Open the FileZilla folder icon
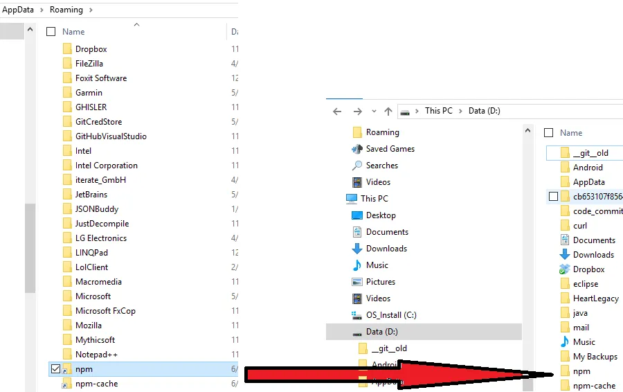Image resolution: width=623 pixels, height=392 pixels. [68, 64]
